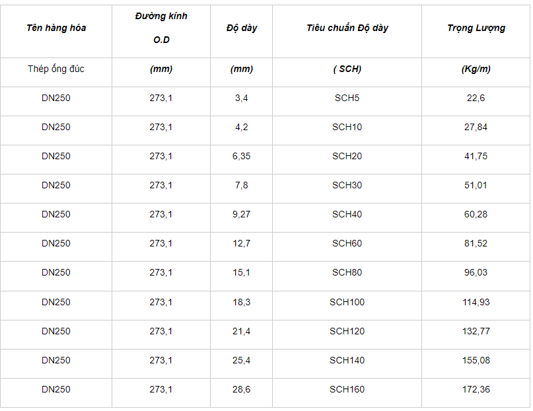Click the "Đường kính O.D" header cell
The height and width of the screenshot is (411, 533).
161,28
